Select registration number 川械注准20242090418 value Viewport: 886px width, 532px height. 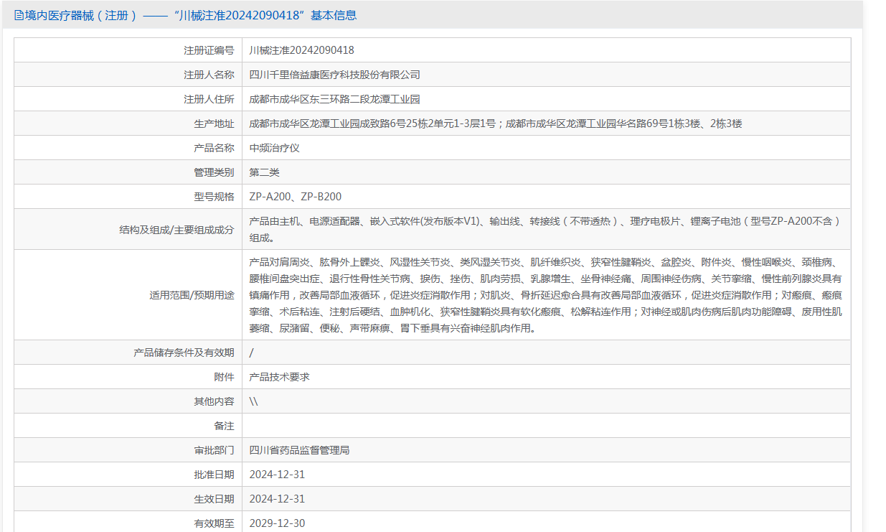[x=301, y=50]
